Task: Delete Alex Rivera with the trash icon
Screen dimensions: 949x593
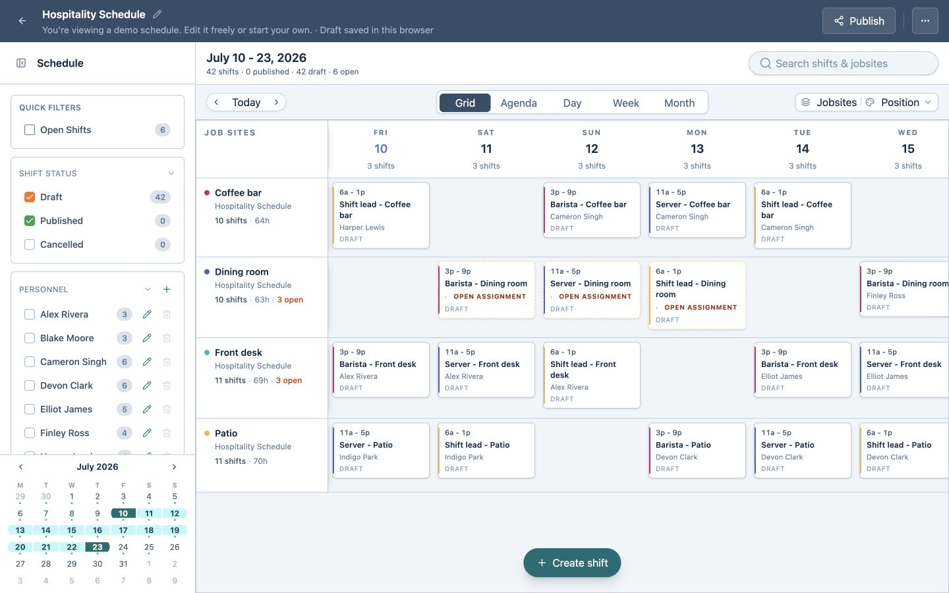Action: coord(167,314)
